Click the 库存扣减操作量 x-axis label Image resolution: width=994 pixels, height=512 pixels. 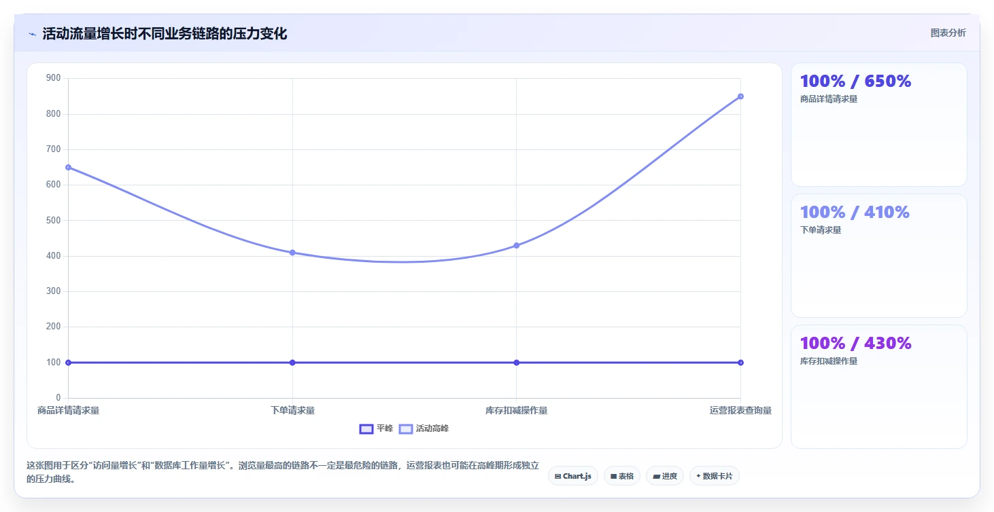[x=517, y=410]
